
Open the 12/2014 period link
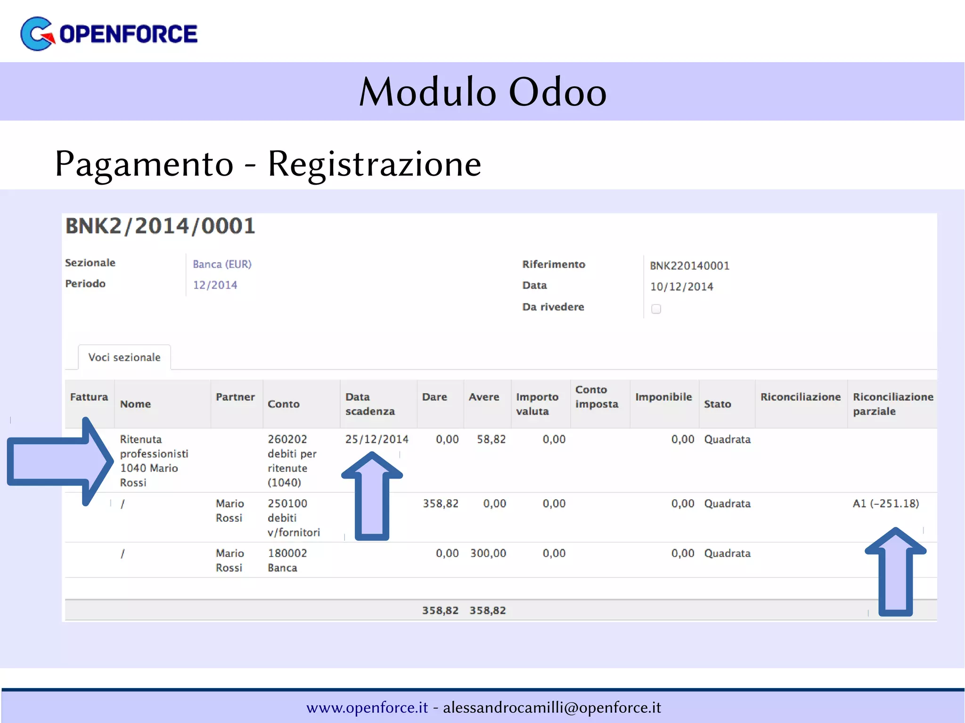pyautogui.click(x=215, y=285)
